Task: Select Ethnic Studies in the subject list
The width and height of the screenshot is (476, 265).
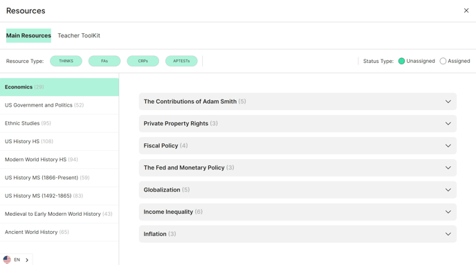Action: pyautogui.click(x=59, y=123)
